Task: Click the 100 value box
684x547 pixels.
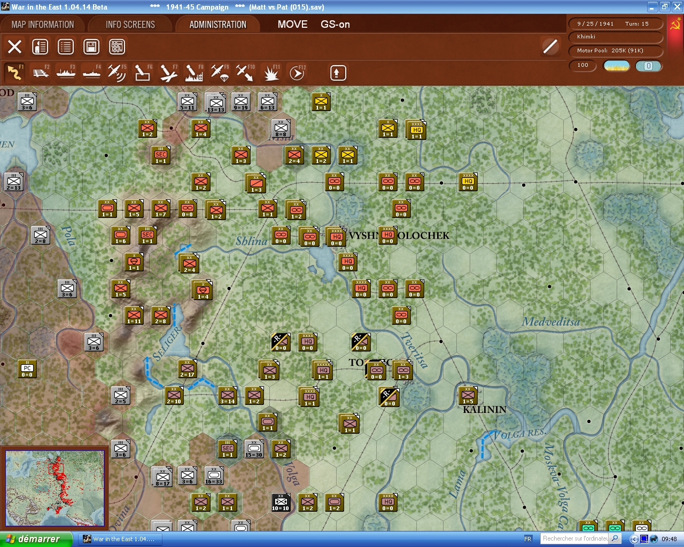Action: click(583, 65)
